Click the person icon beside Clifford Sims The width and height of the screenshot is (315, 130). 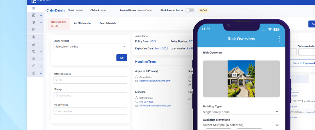pos(137,98)
